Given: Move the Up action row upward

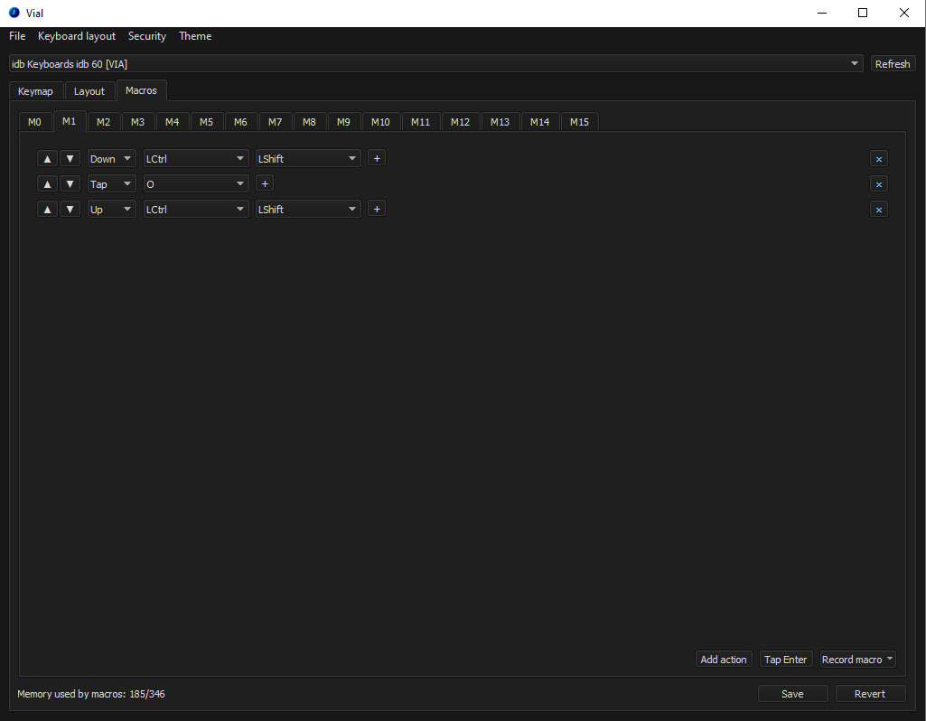Looking at the screenshot, I should (x=47, y=209).
